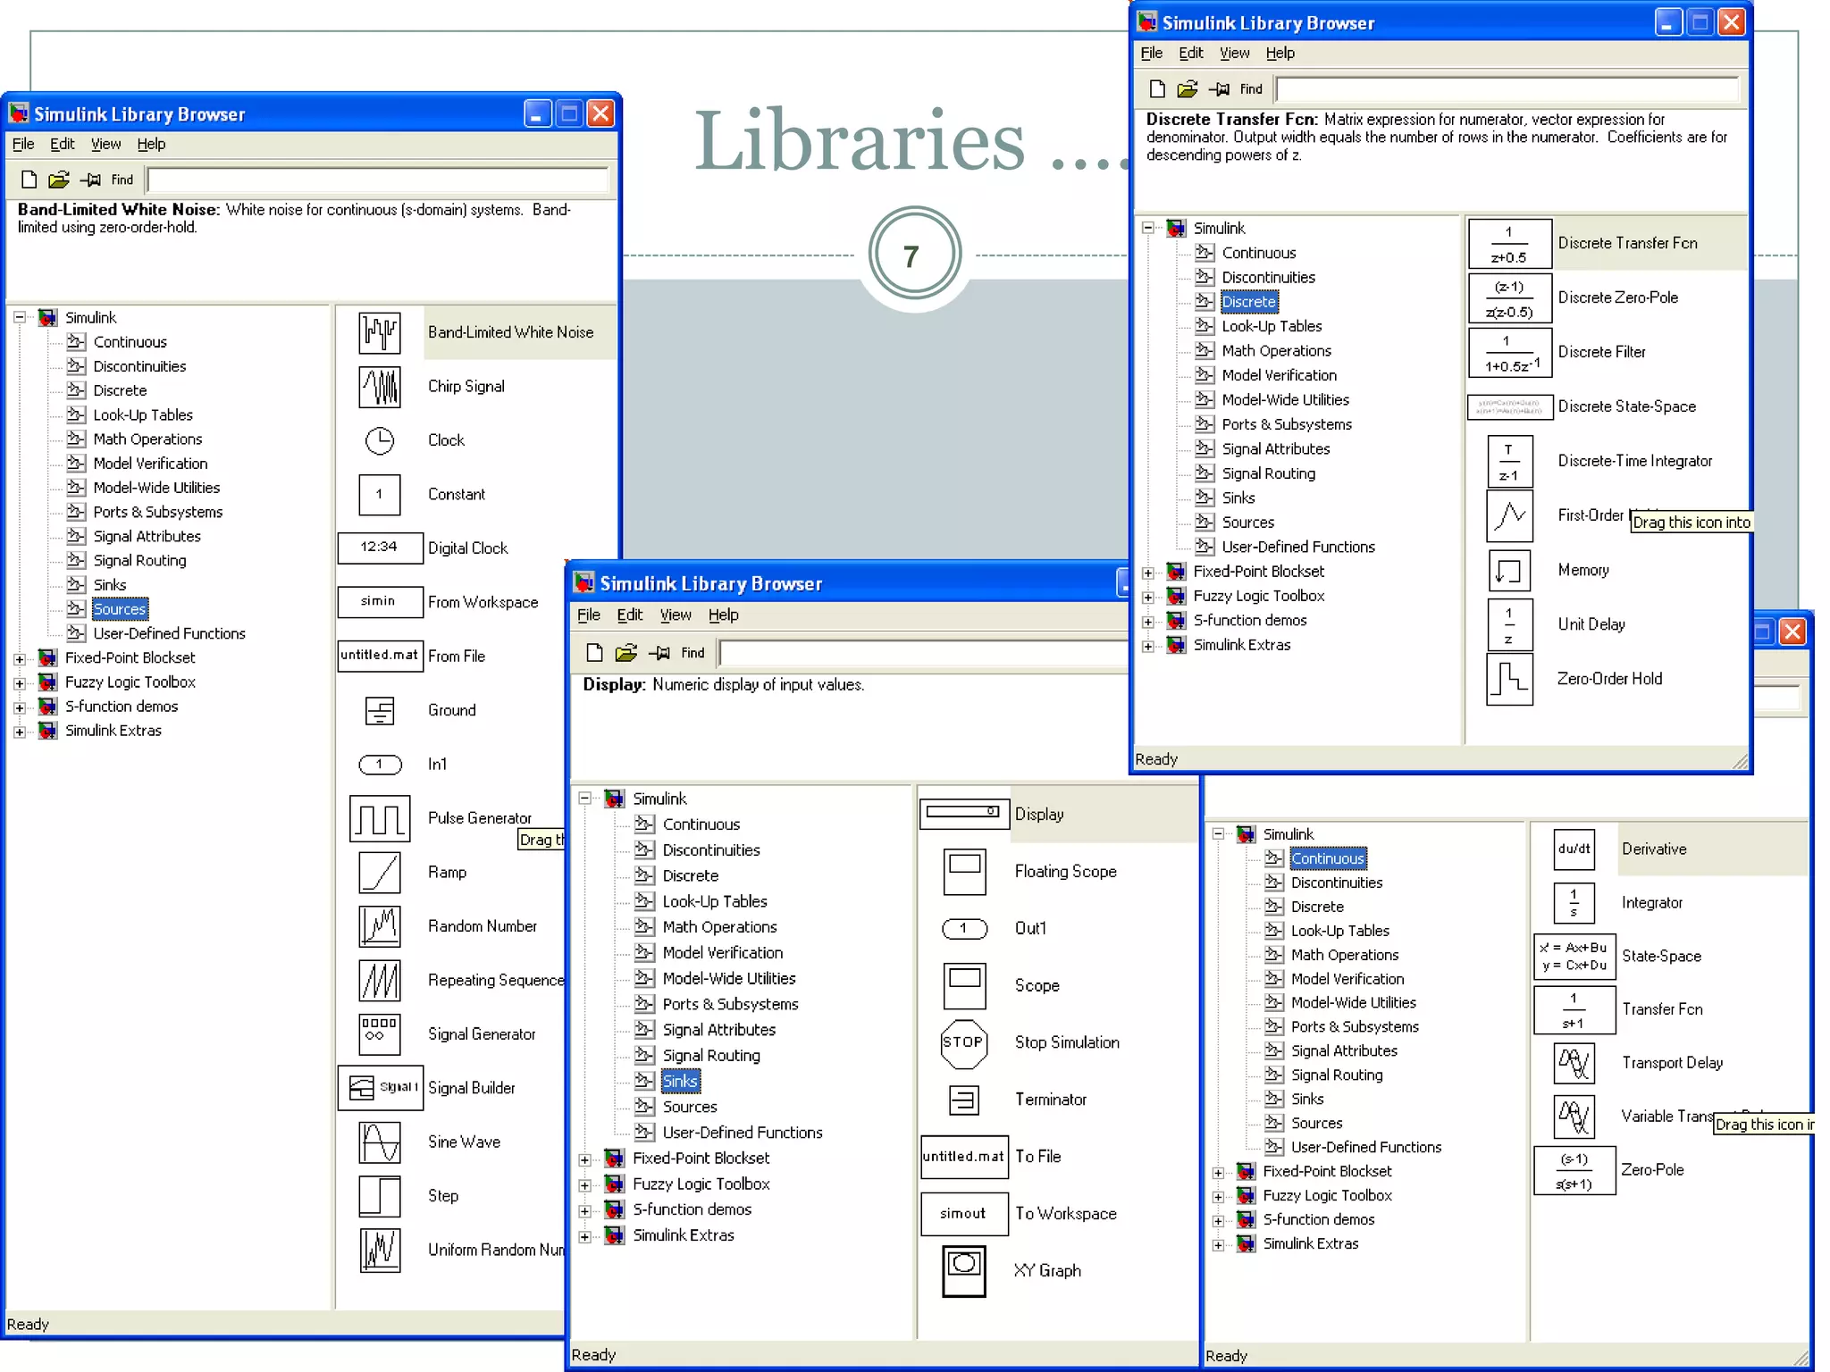
Task: Click the Find button in the Sinks browser
Action: 693,653
